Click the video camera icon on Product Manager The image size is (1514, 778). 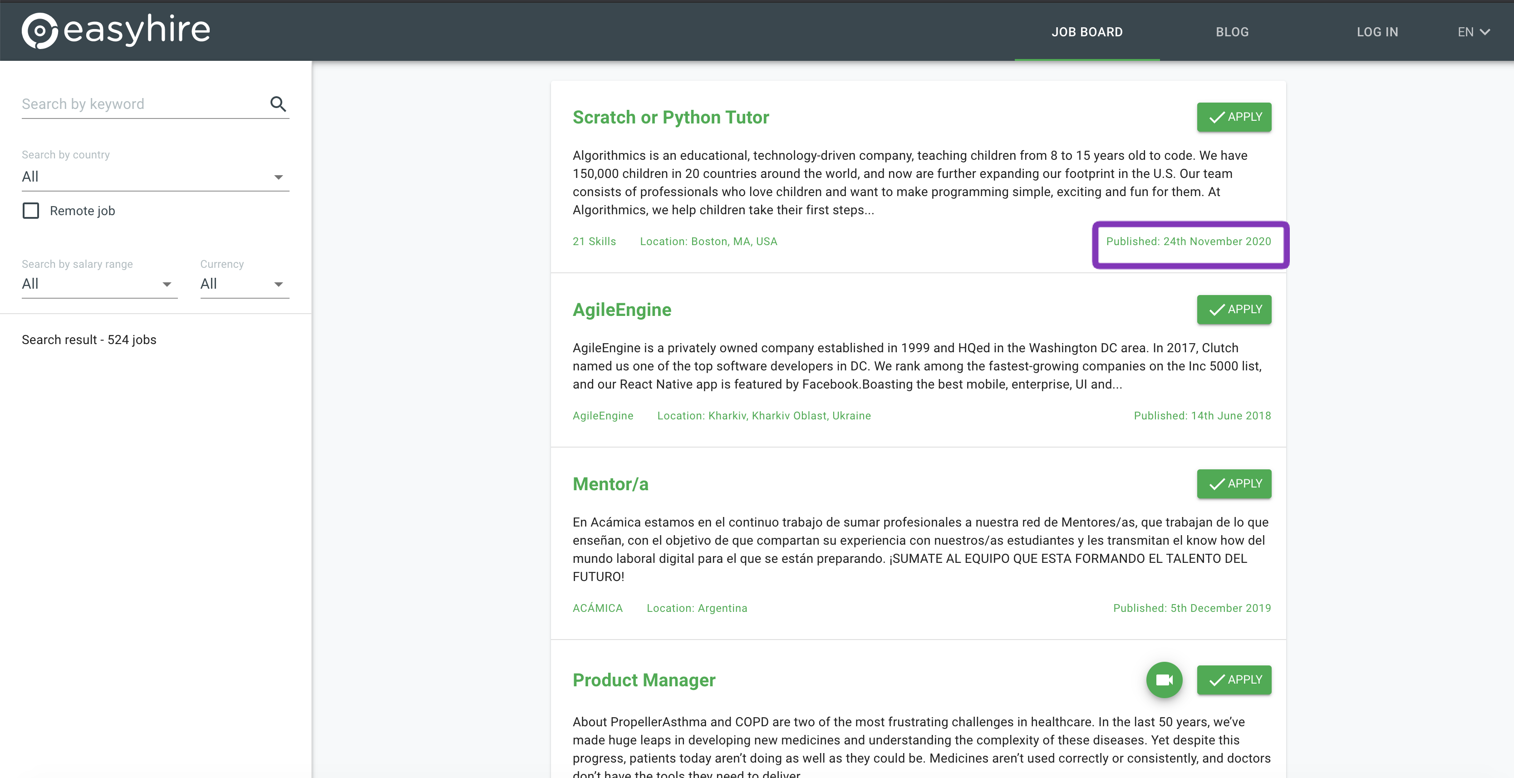tap(1164, 680)
